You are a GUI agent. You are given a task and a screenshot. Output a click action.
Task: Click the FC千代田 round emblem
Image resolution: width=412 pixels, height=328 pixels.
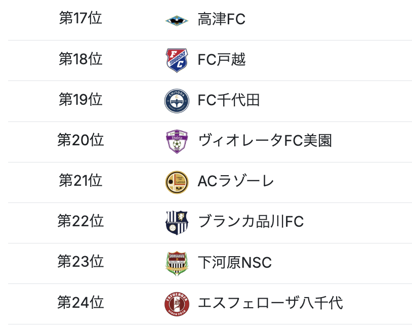point(177,101)
